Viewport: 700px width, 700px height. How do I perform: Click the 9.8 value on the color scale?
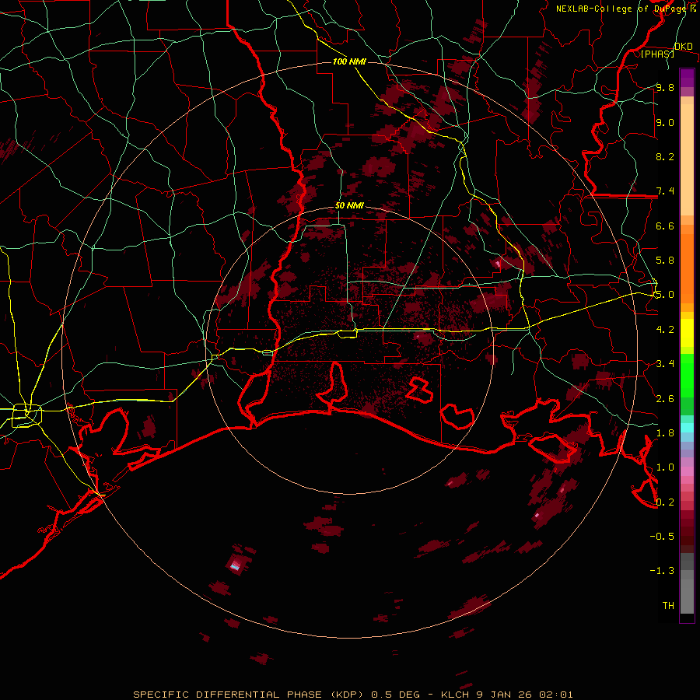coord(665,87)
